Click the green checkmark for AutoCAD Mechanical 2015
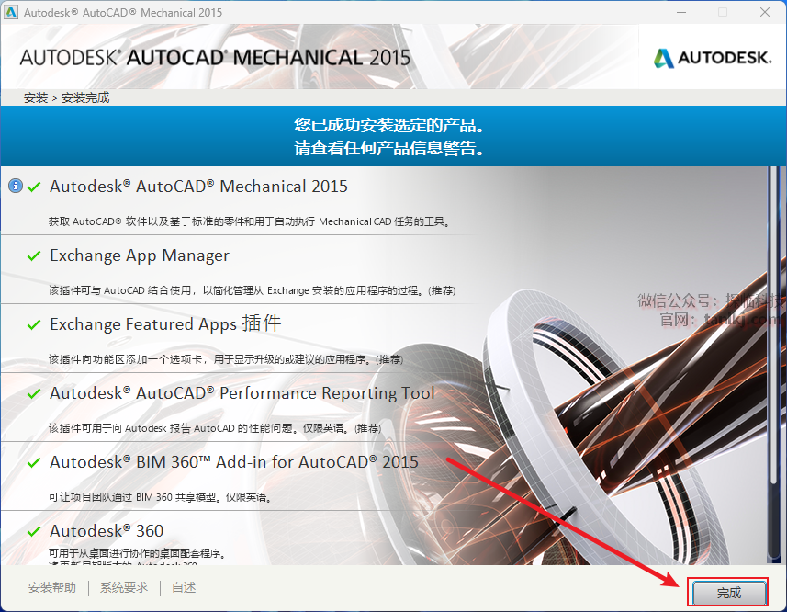The width and height of the screenshot is (787, 612). tap(34, 187)
